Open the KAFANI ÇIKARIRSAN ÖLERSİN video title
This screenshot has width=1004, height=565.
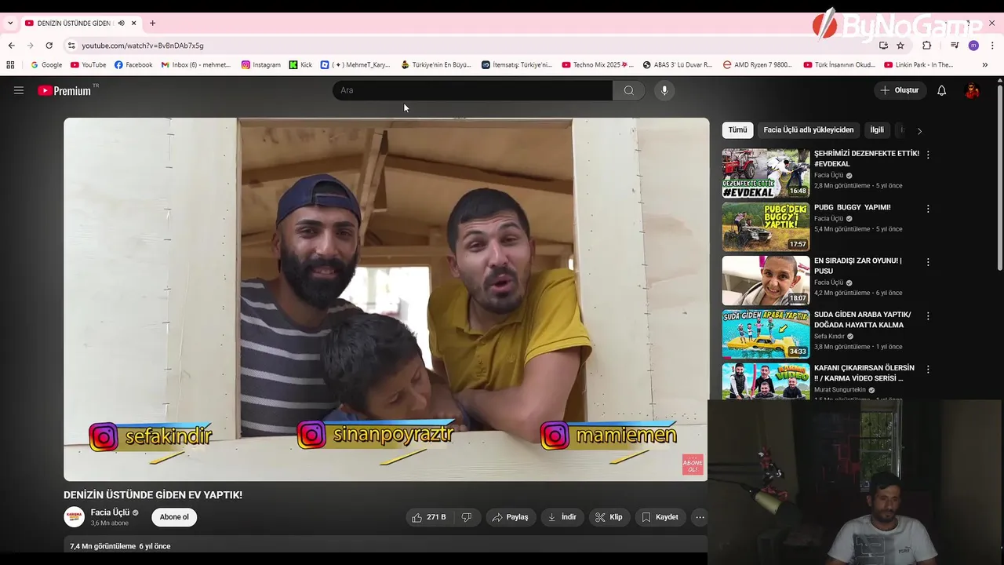pyautogui.click(x=864, y=373)
